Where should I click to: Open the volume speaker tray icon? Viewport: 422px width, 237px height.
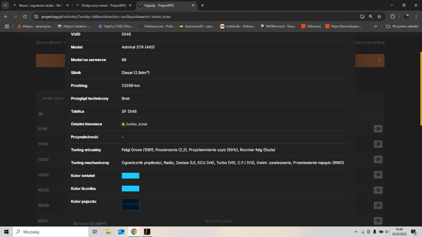[x=387, y=232]
